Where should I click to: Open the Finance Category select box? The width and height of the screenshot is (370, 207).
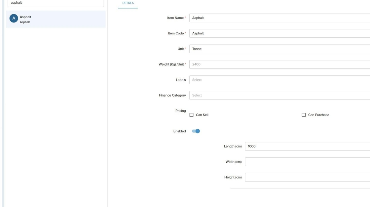pyautogui.click(x=279, y=96)
